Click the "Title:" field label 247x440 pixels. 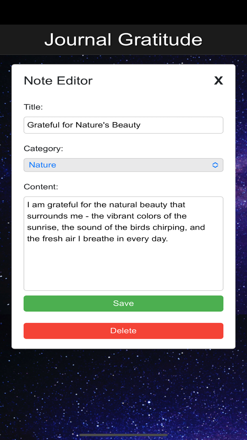point(33,107)
